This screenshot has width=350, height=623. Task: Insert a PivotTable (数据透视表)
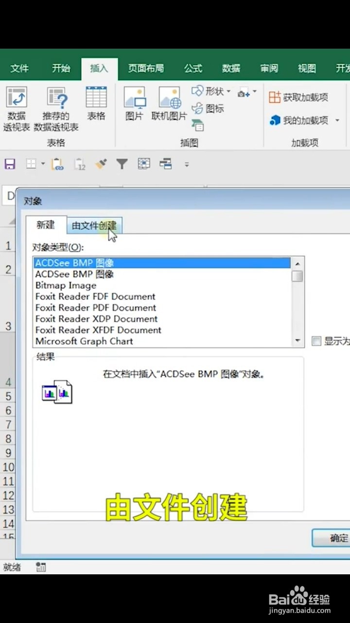click(17, 109)
